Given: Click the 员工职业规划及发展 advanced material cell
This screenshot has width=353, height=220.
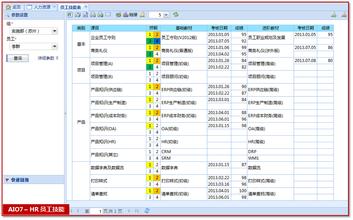Looking at the screenshot, I should point(270,38).
